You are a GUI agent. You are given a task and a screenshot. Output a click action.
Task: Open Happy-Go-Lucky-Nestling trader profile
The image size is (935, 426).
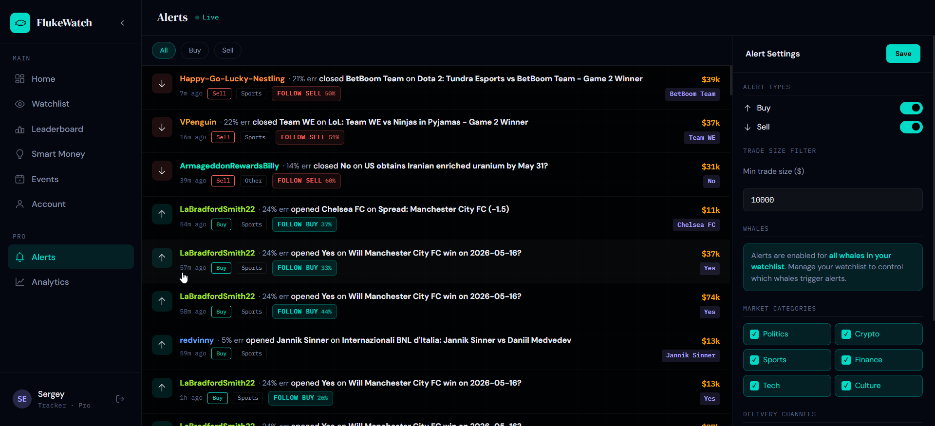coord(232,78)
